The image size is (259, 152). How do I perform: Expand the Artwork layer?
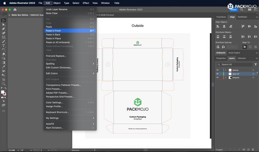(226, 78)
